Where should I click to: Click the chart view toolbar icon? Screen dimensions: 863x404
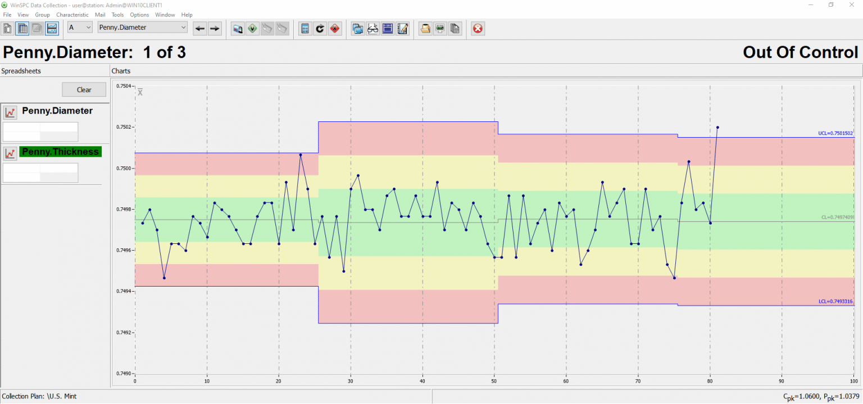coord(52,28)
